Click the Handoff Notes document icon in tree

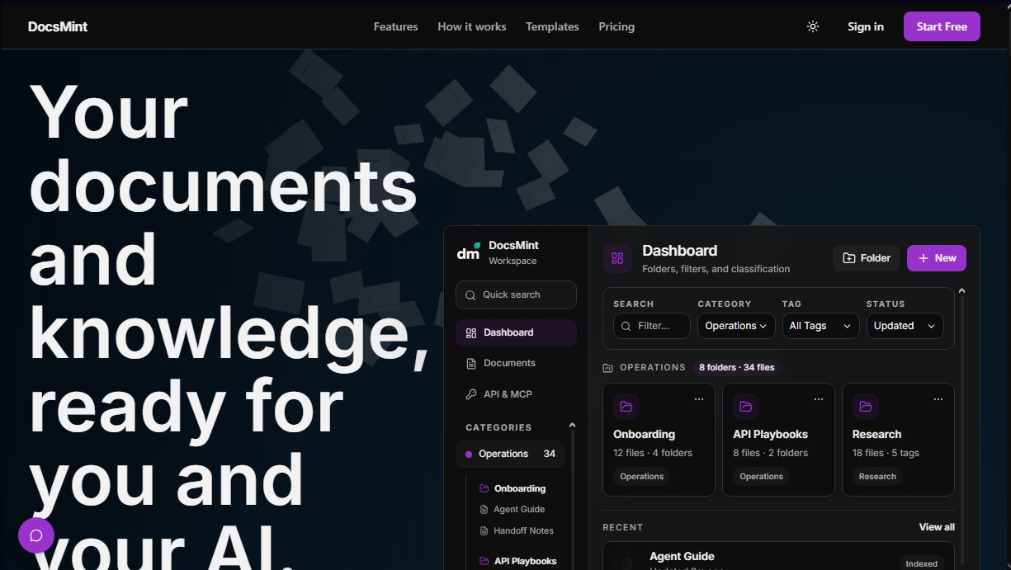[484, 531]
